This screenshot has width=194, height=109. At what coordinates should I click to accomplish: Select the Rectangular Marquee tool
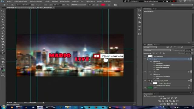pyautogui.click(x=2, y=14)
